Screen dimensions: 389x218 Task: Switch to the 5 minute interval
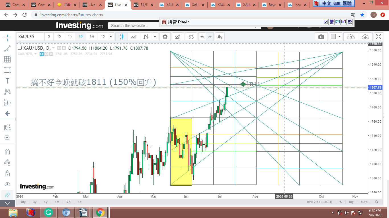49,37
